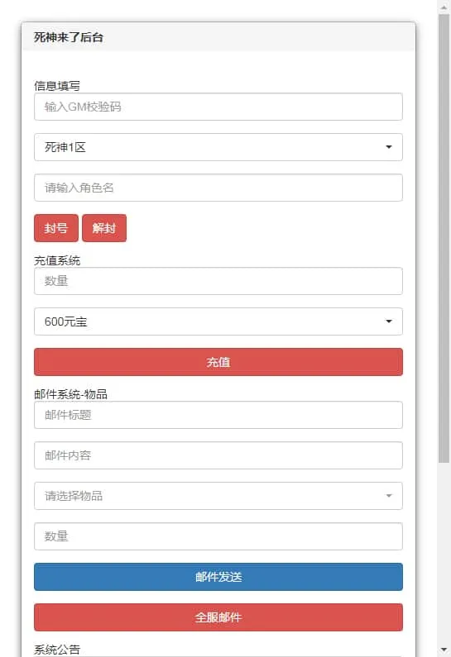Expand the 600元宝 amount dropdown
The width and height of the screenshot is (451, 657).
(x=218, y=321)
